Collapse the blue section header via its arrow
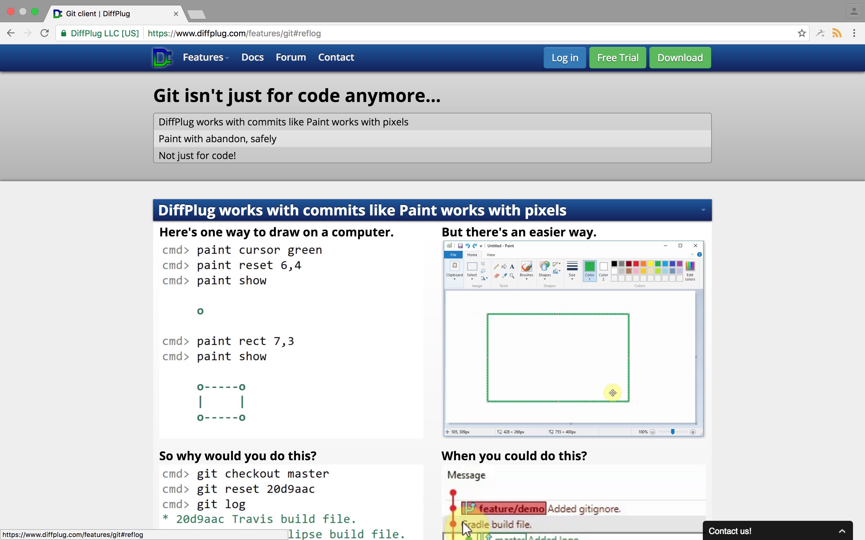This screenshot has height=540, width=865. coord(703,210)
